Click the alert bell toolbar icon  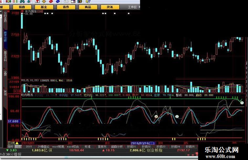(29, 1)
